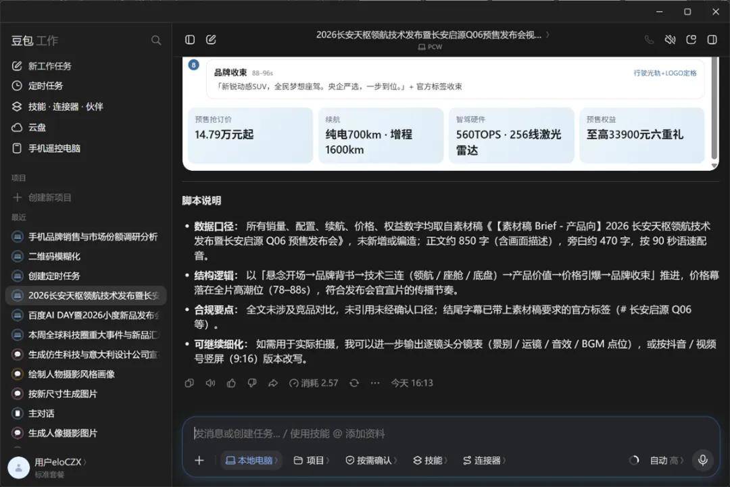Expand the 按需确认 option
730x487 pixels.
pyautogui.click(x=371, y=460)
